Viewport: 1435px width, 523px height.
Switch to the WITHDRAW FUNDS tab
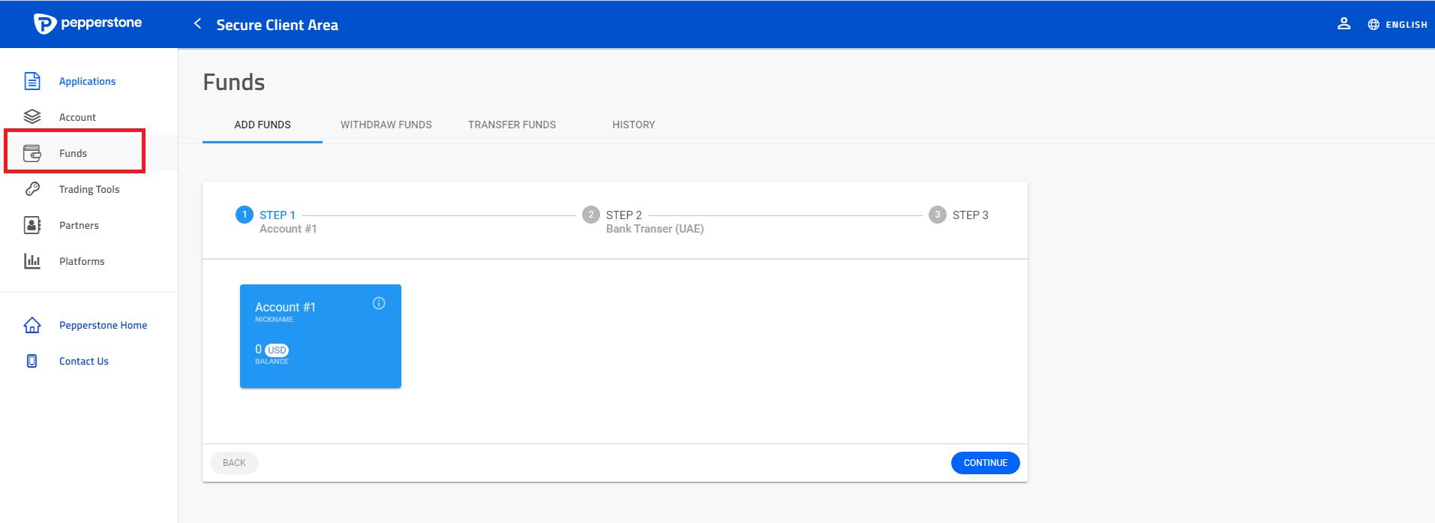tap(386, 125)
